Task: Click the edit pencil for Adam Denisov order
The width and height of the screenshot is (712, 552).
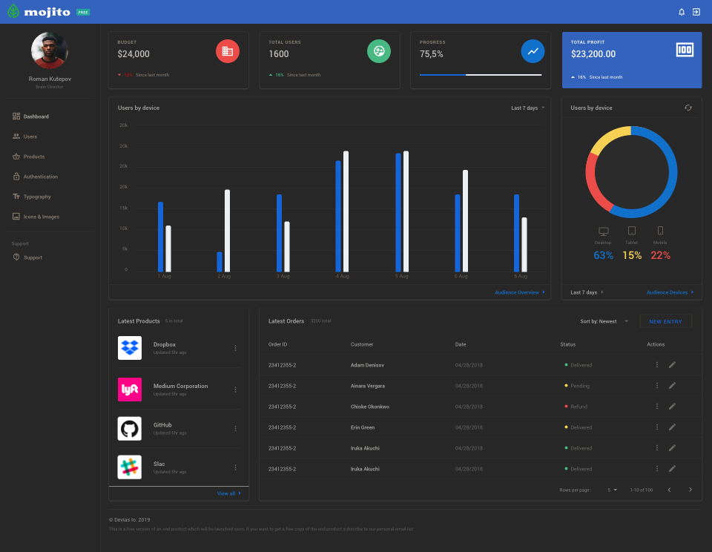Action: 672,365
